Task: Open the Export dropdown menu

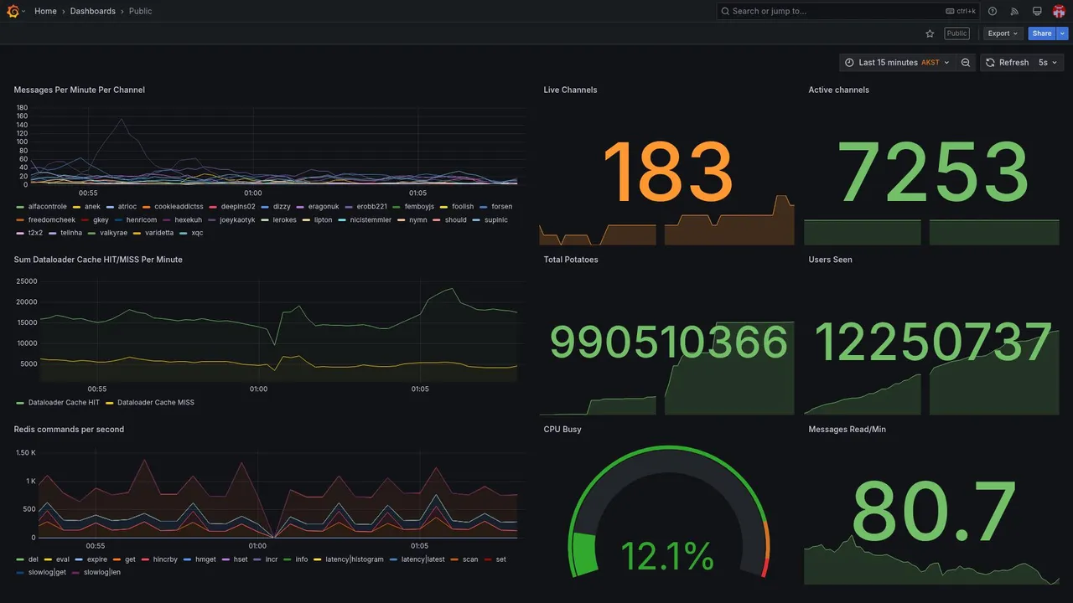Action: click(1003, 33)
